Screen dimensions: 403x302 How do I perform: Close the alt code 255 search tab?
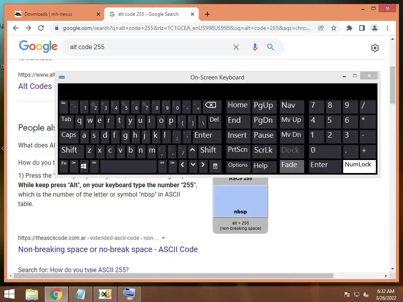192,14
